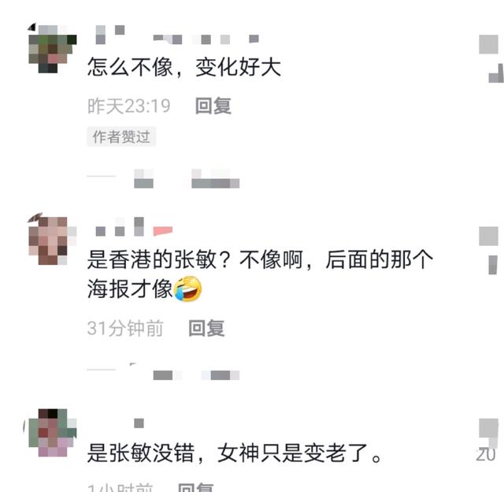Image resolution: width=504 pixels, height=492 pixels.
Task: Like the comment asking "是香港的张敏？"
Action: click(488, 237)
